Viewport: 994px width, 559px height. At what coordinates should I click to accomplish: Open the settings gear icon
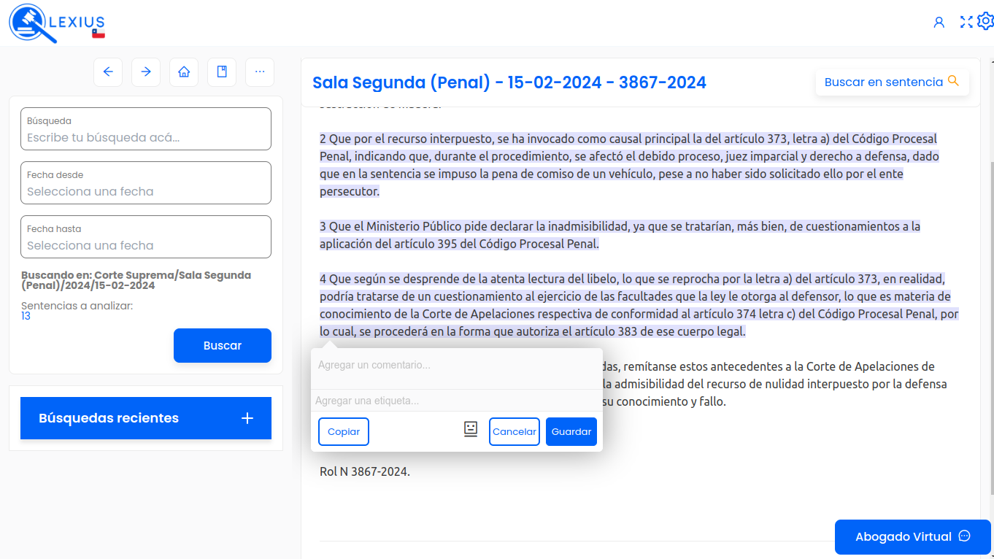pyautogui.click(x=985, y=21)
